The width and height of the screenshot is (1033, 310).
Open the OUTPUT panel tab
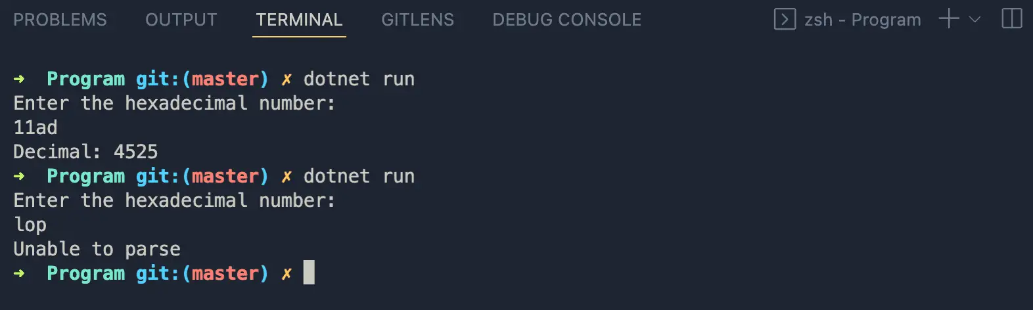[181, 20]
